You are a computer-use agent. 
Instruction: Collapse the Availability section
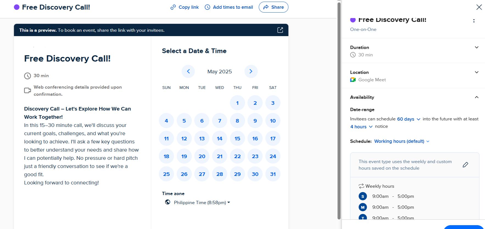pos(476,97)
